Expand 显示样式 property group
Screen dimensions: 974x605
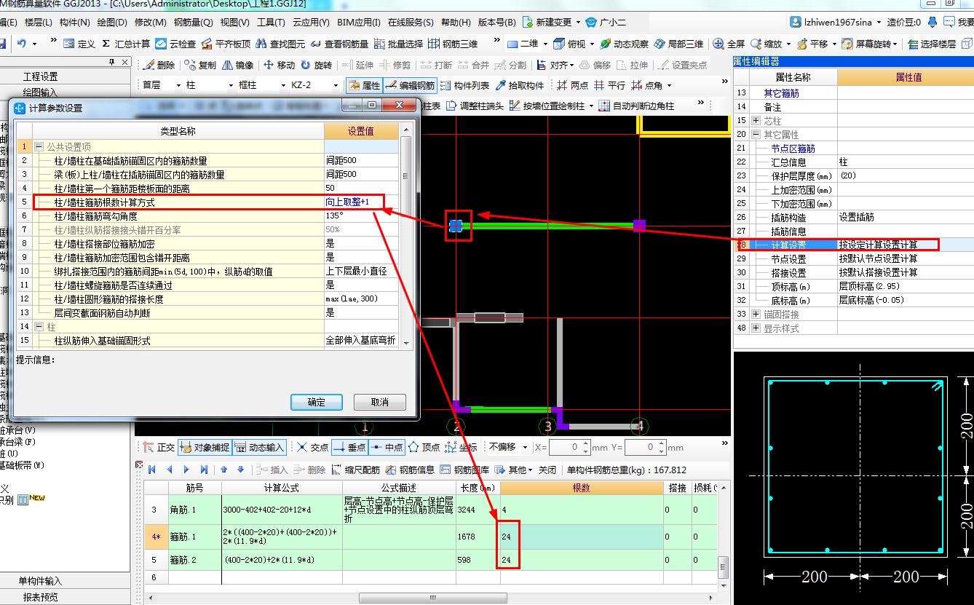pyautogui.click(x=756, y=328)
